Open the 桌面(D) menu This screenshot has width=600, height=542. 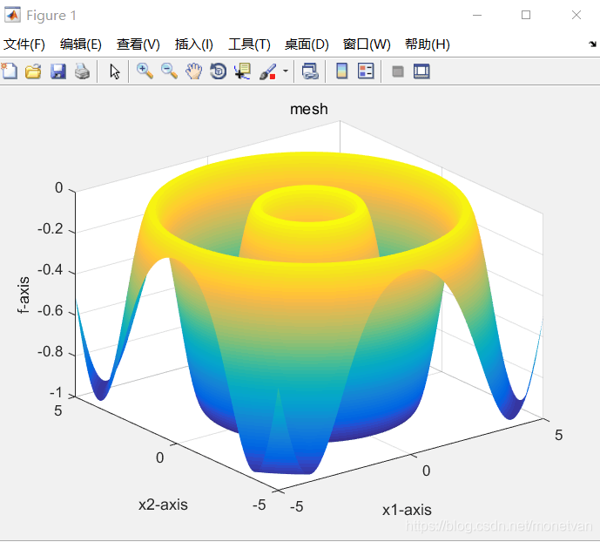[307, 44]
